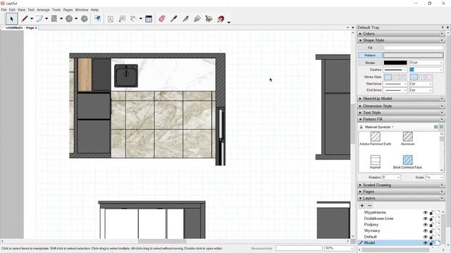Click the red magnet Add Page icon
451x253 pixels.
pyautogui.click(x=221, y=19)
